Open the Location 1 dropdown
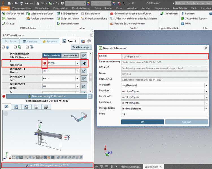Image resolution: width=212 pixels, height=169 pixels. 206,91
